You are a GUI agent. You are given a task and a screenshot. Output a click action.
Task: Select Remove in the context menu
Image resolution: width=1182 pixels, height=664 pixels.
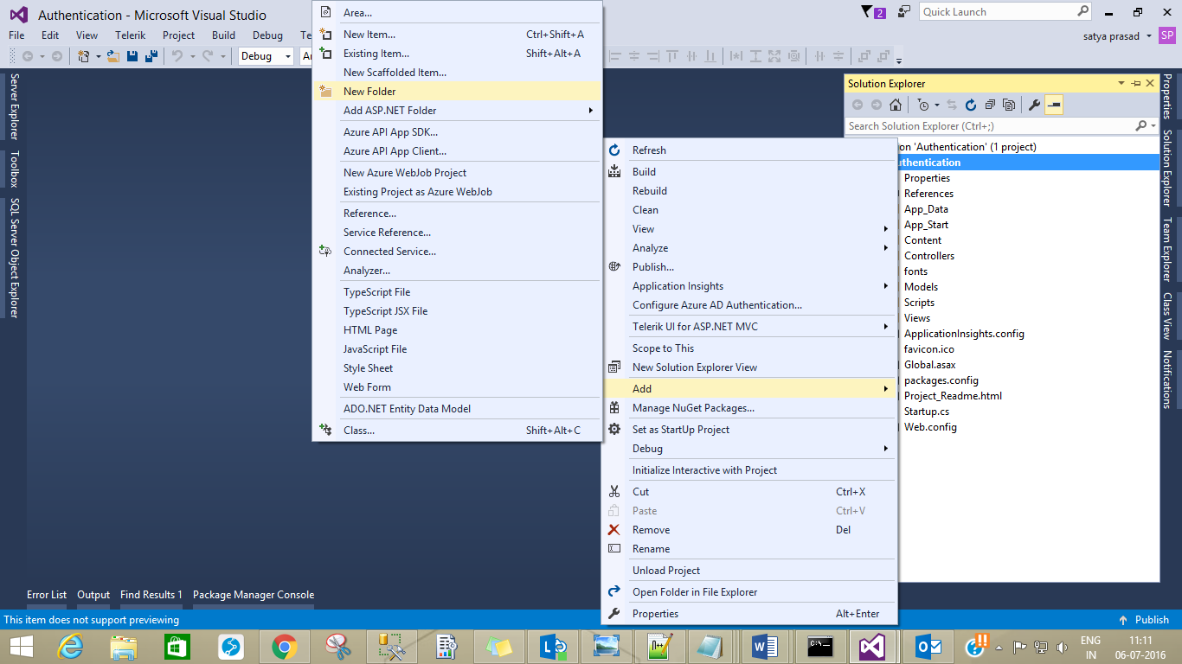coord(749,530)
